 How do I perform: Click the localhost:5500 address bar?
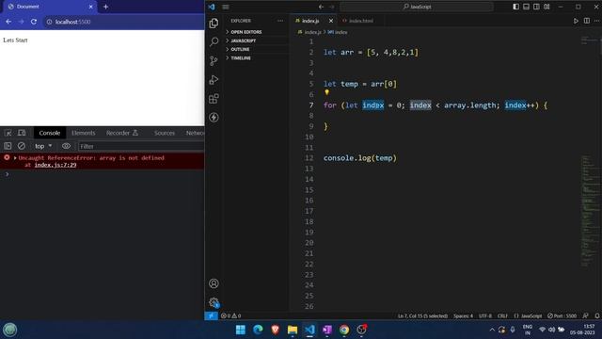pyautogui.click(x=123, y=22)
